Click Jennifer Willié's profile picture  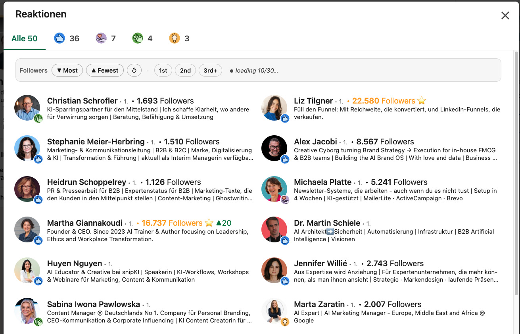pos(274,271)
